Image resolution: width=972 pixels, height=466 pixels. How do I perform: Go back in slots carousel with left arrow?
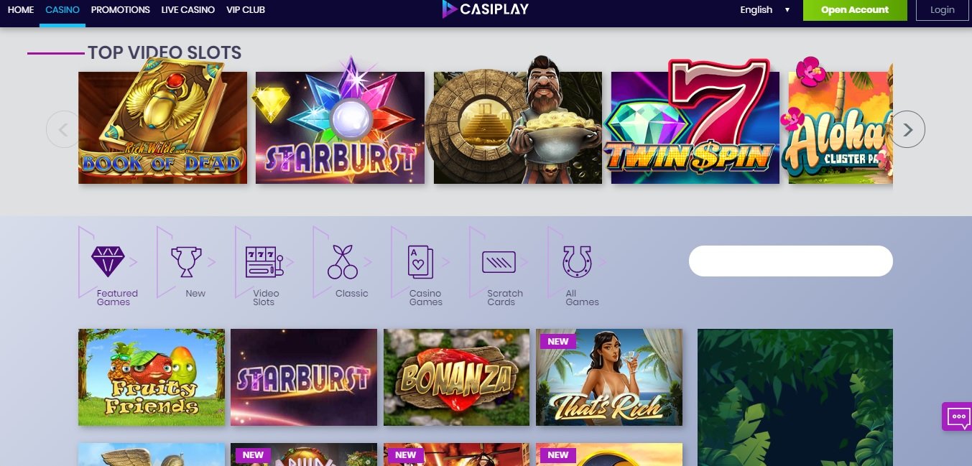pos(63,129)
